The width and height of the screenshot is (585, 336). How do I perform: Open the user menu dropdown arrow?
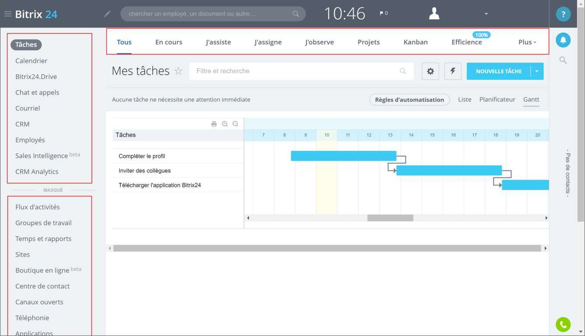click(x=486, y=14)
